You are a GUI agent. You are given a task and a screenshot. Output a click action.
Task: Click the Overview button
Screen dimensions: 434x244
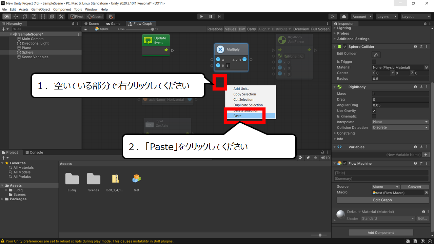tap(301, 29)
